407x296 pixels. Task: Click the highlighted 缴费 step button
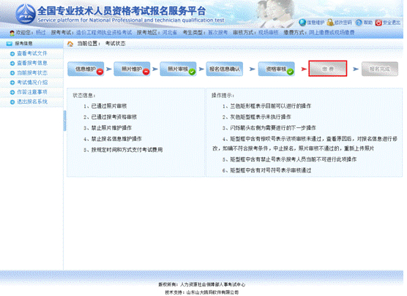pyautogui.click(x=327, y=69)
